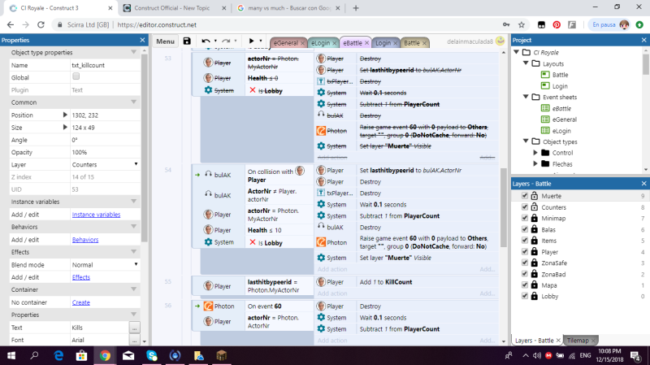
Task: Expand the Control object folder
Action: (x=535, y=153)
